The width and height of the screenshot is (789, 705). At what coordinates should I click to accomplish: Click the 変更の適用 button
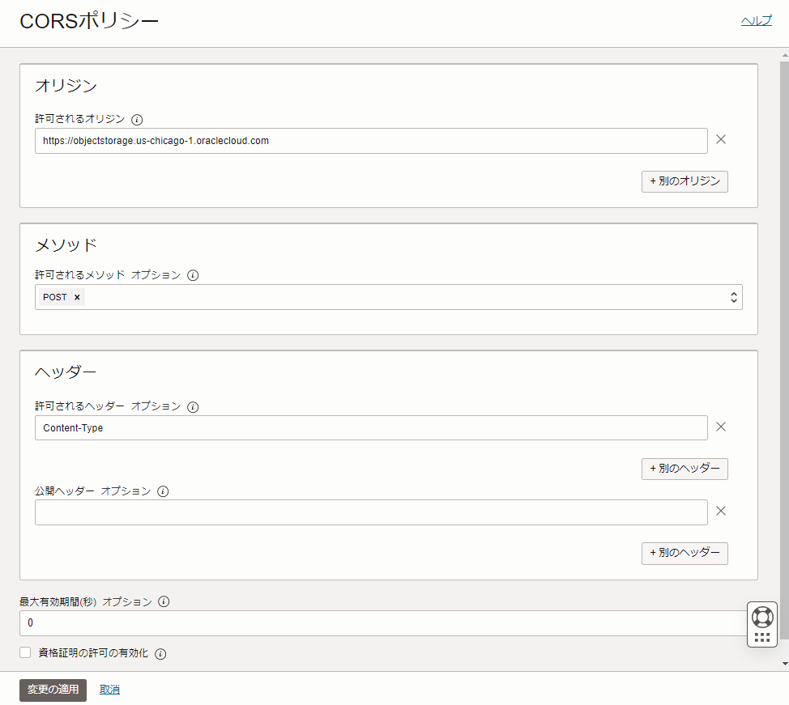[x=53, y=690]
